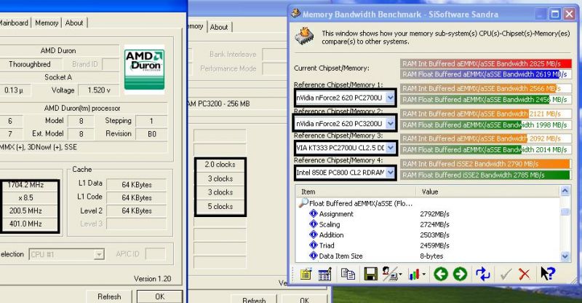
Task: Open the user/computer connection icon menu
Action: [392, 275]
